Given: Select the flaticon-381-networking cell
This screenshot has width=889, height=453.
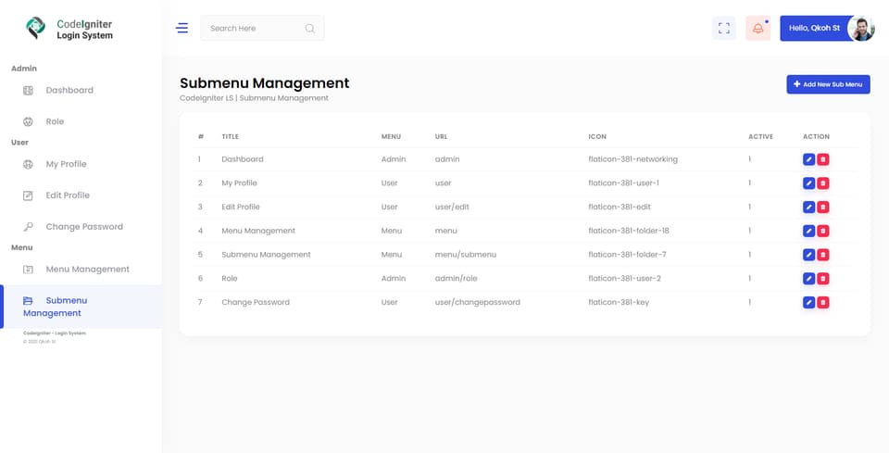Looking at the screenshot, I should coord(632,159).
